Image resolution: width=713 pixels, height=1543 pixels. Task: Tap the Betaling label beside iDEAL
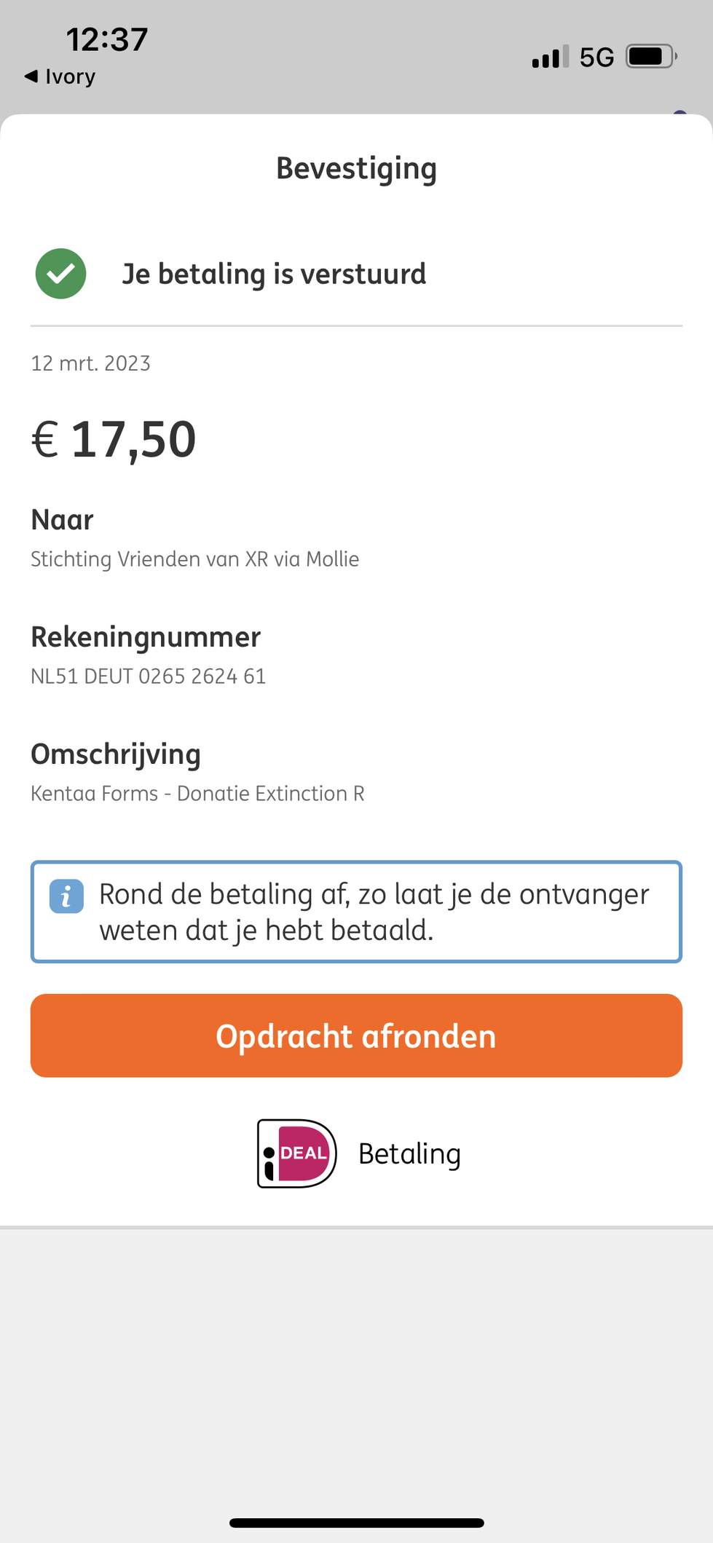pos(409,1154)
